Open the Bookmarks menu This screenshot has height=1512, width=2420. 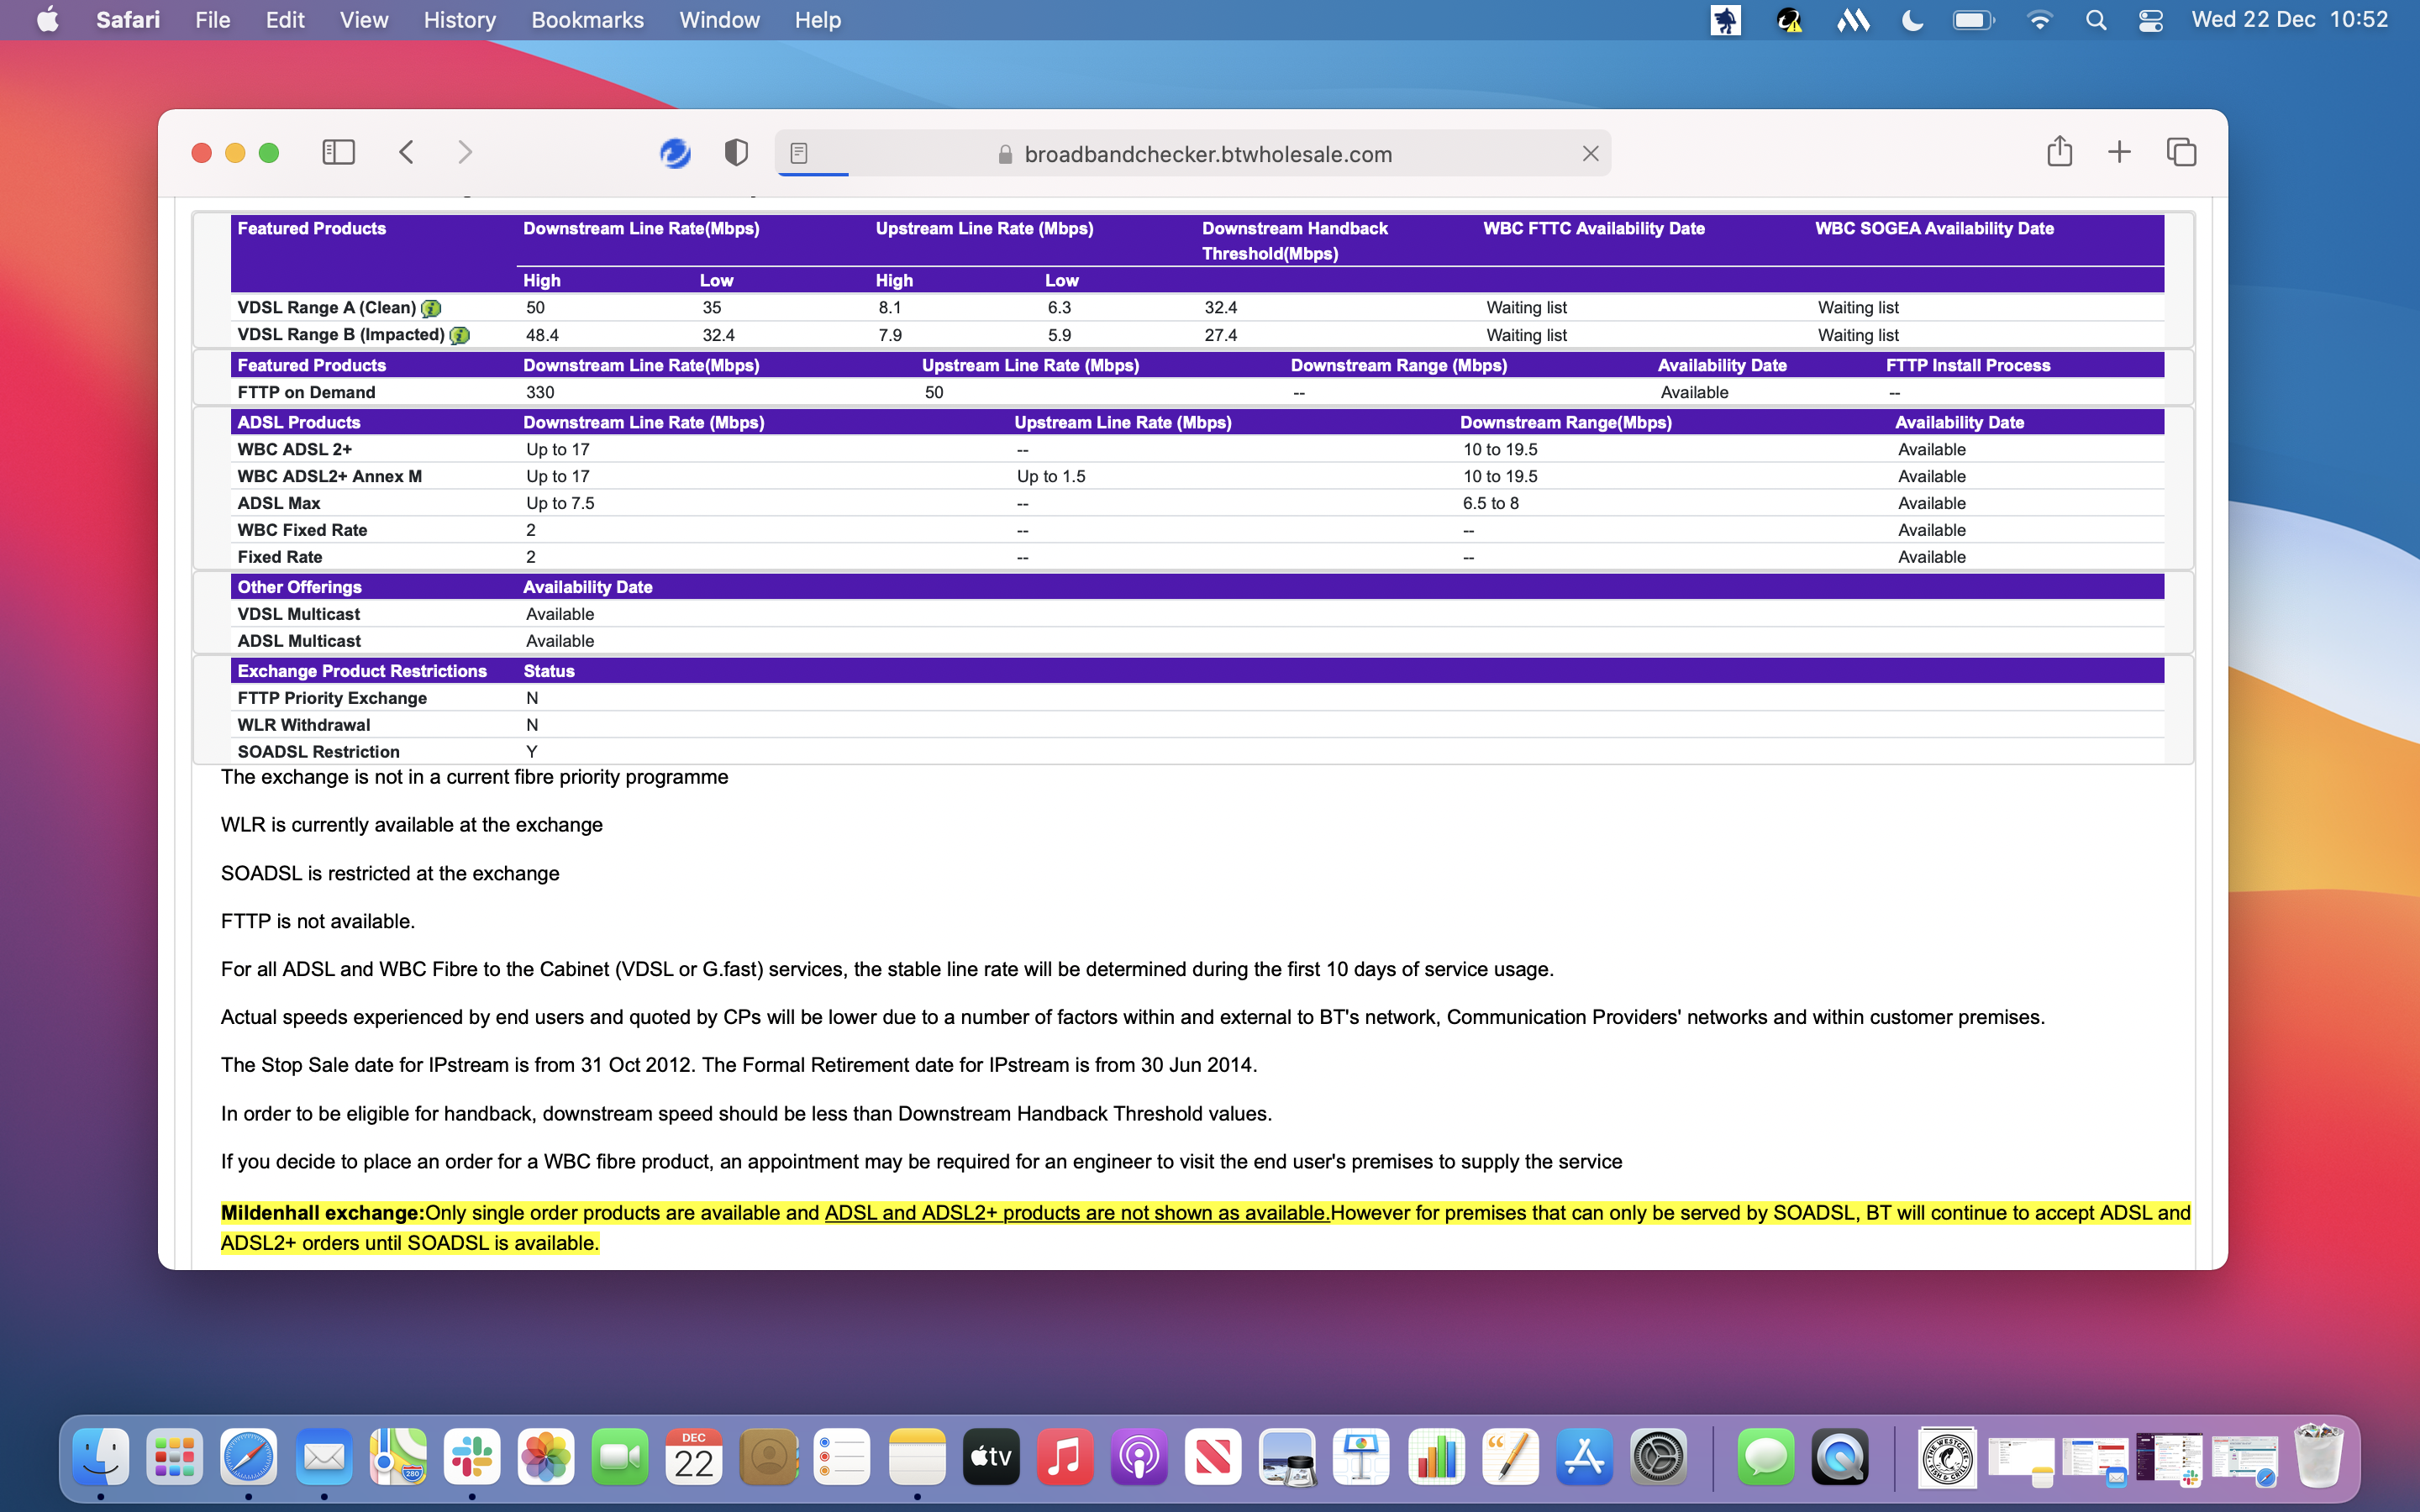pos(588,20)
